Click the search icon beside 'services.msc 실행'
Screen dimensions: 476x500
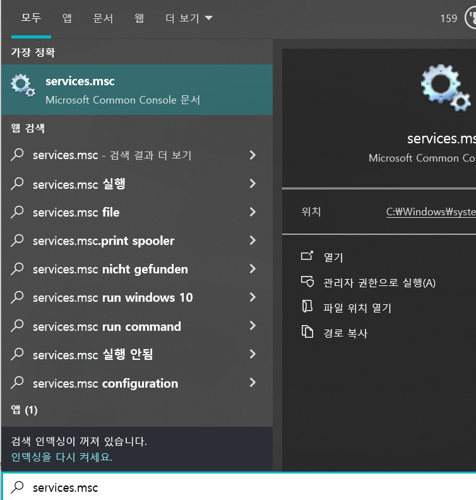tap(17, 184)
